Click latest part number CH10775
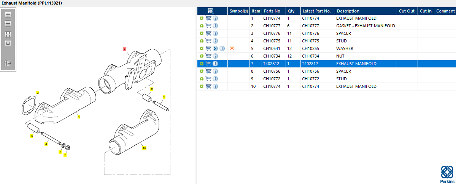456x184 pixels. coord(311,41)
